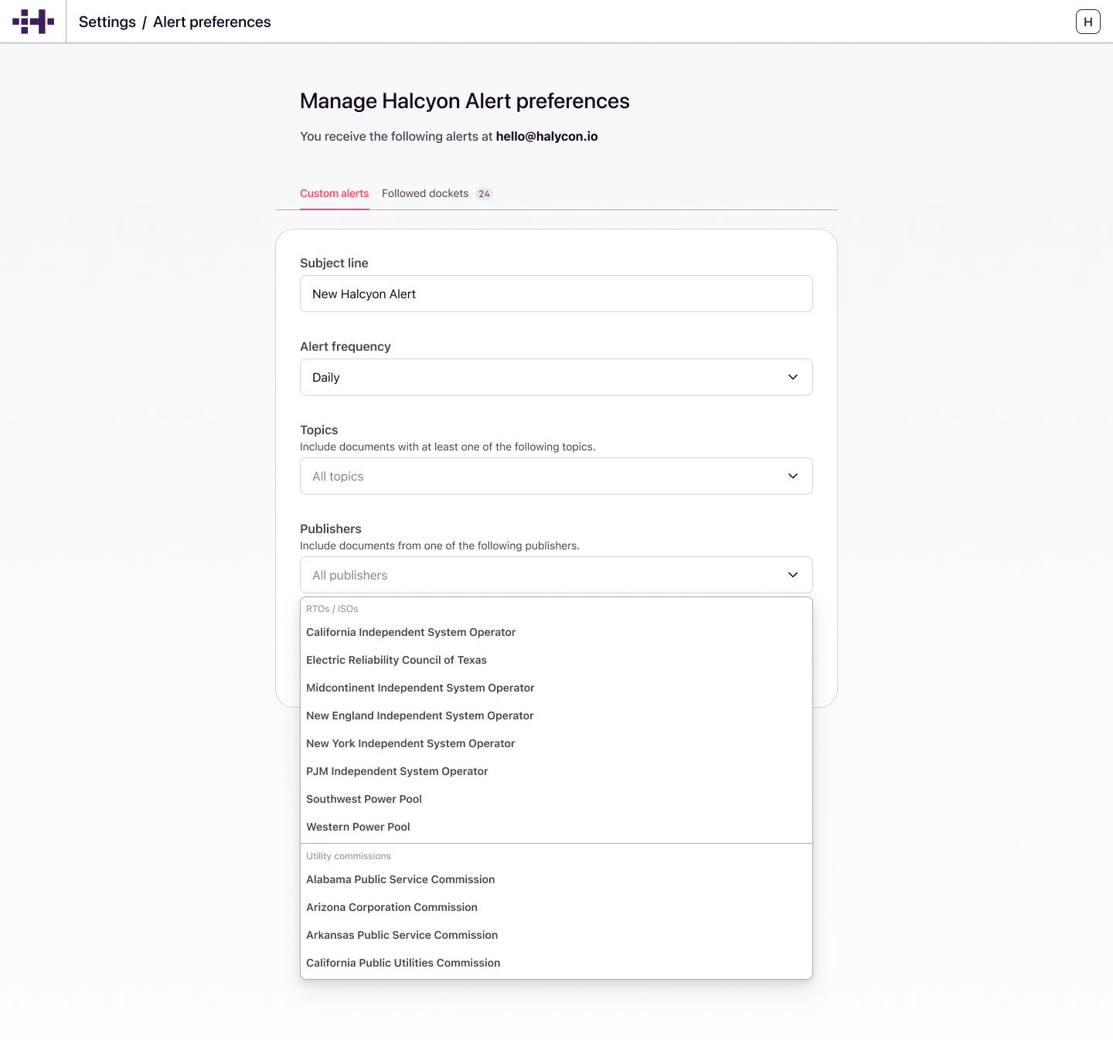
Task: Click chevron in Publishers field
Action: (x=793, y=575)
